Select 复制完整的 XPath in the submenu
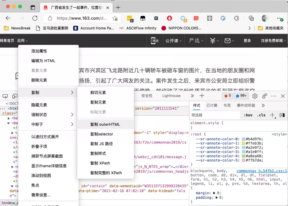 click(105, 173)
